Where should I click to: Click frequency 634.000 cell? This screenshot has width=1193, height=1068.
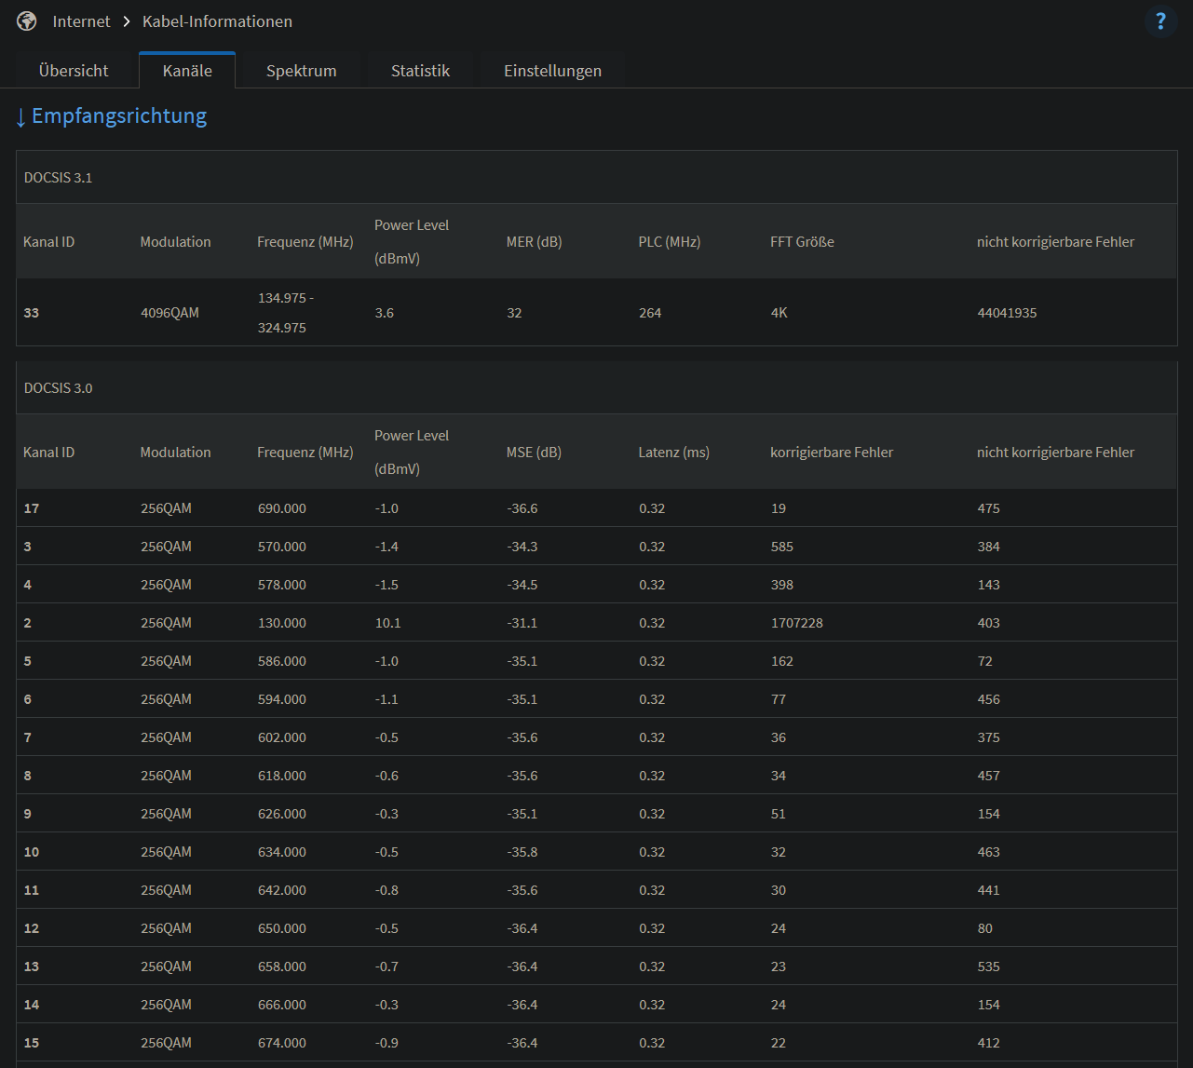point(282,852)
